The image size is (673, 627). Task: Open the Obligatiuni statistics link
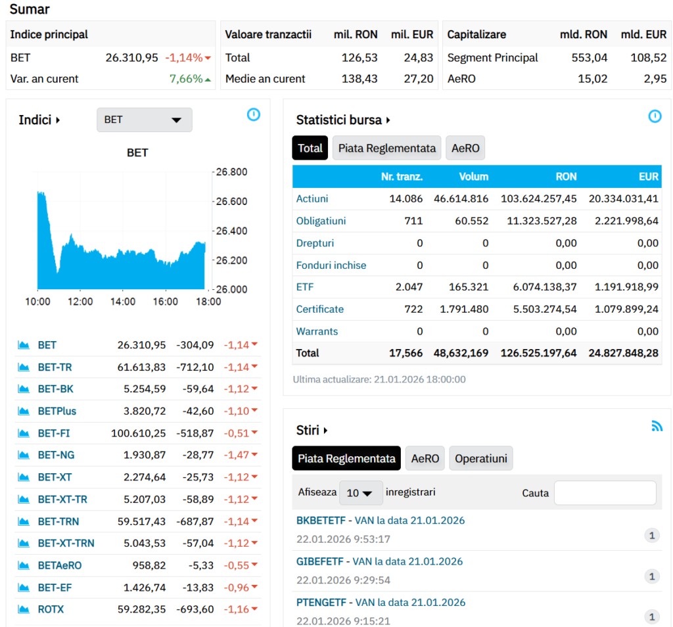(321, 221)
